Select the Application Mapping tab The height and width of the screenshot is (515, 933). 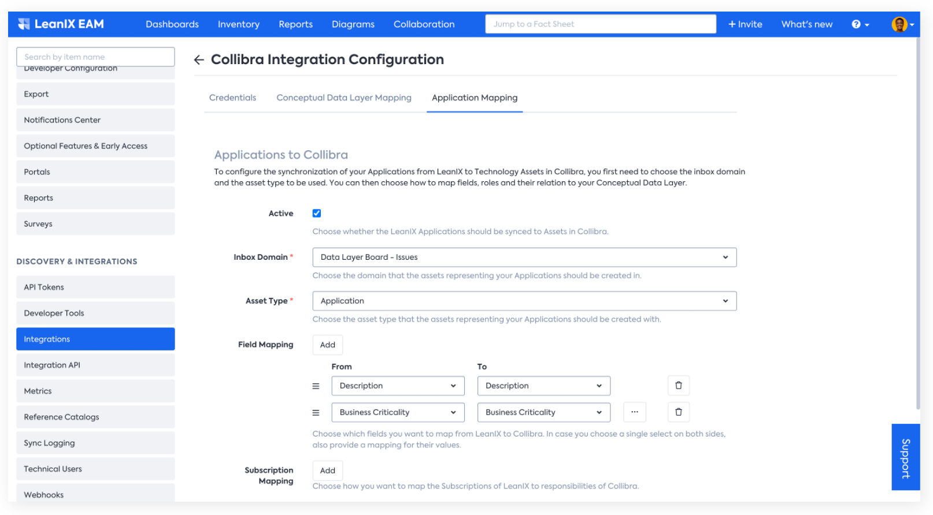(475, 98)
